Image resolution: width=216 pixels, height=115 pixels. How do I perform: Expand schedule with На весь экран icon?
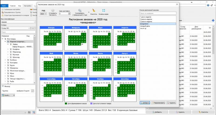pyautogui.click(x=104, y=10)
